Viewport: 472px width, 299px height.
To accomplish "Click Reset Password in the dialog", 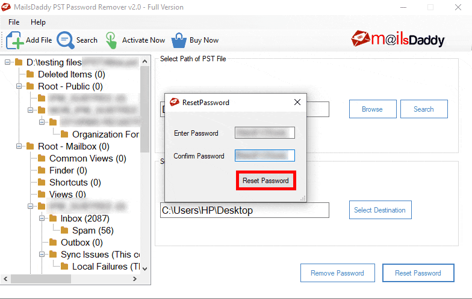I will pyautogui.click(x=266, y=180).
